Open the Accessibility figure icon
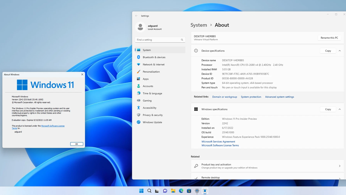Viewport: 346px width, 195px height. pos(139,108)
